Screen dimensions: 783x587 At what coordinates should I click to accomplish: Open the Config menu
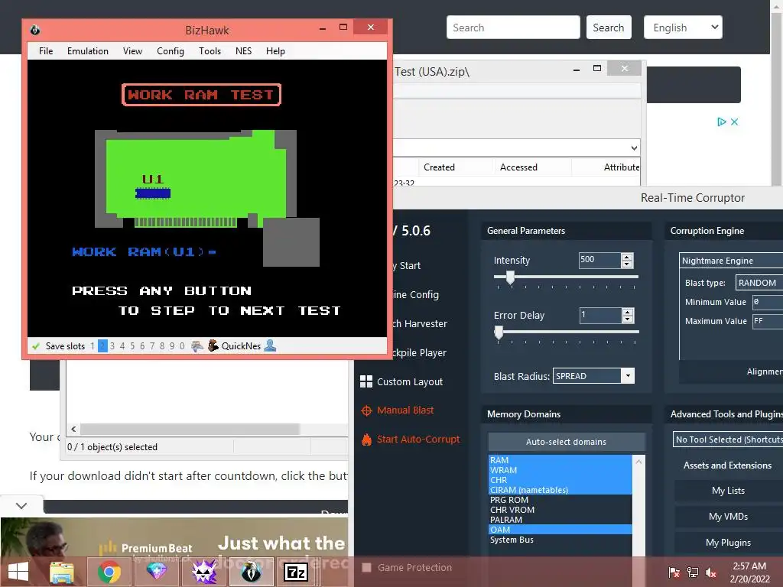click(x=171, y=51)
